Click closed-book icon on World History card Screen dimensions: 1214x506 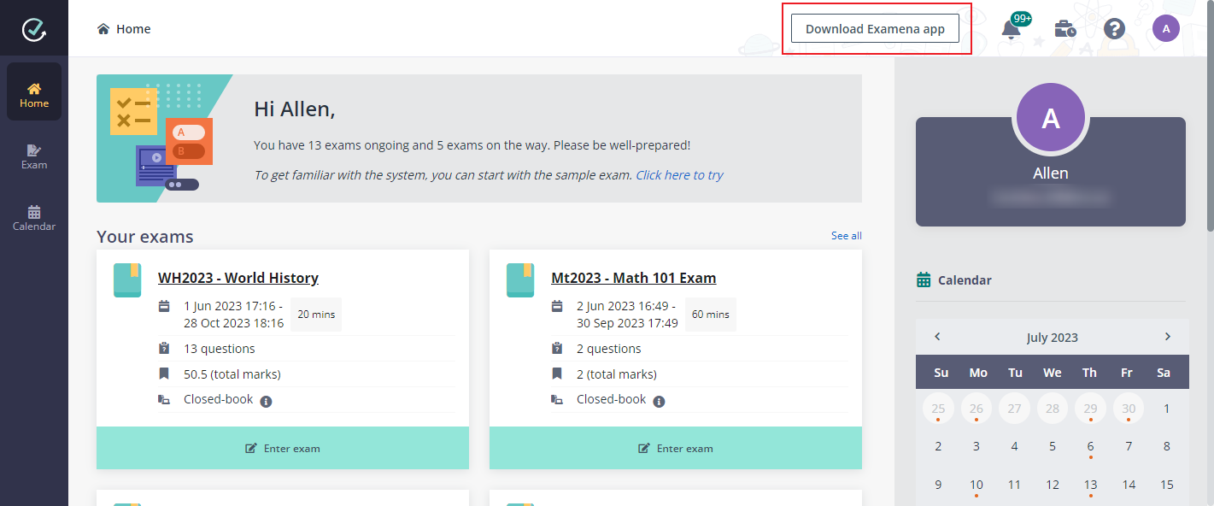[x=164, y=399]
